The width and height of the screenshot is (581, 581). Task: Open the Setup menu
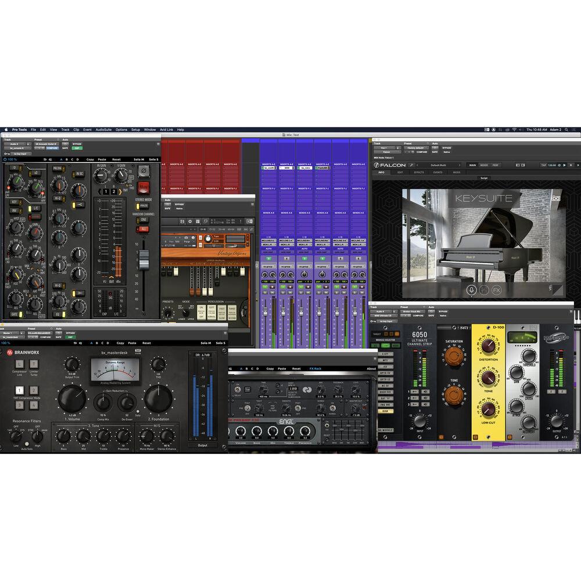click(x=135, y=130)
